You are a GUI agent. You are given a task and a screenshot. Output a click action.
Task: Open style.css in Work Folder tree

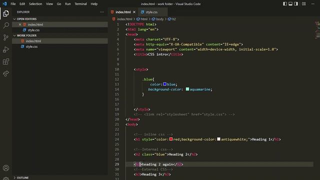(31, 46)
